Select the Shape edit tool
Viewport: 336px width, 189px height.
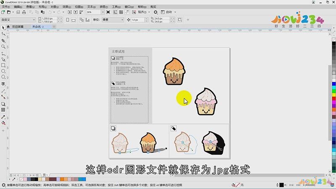pyautogui.click(x=3, y=34)
